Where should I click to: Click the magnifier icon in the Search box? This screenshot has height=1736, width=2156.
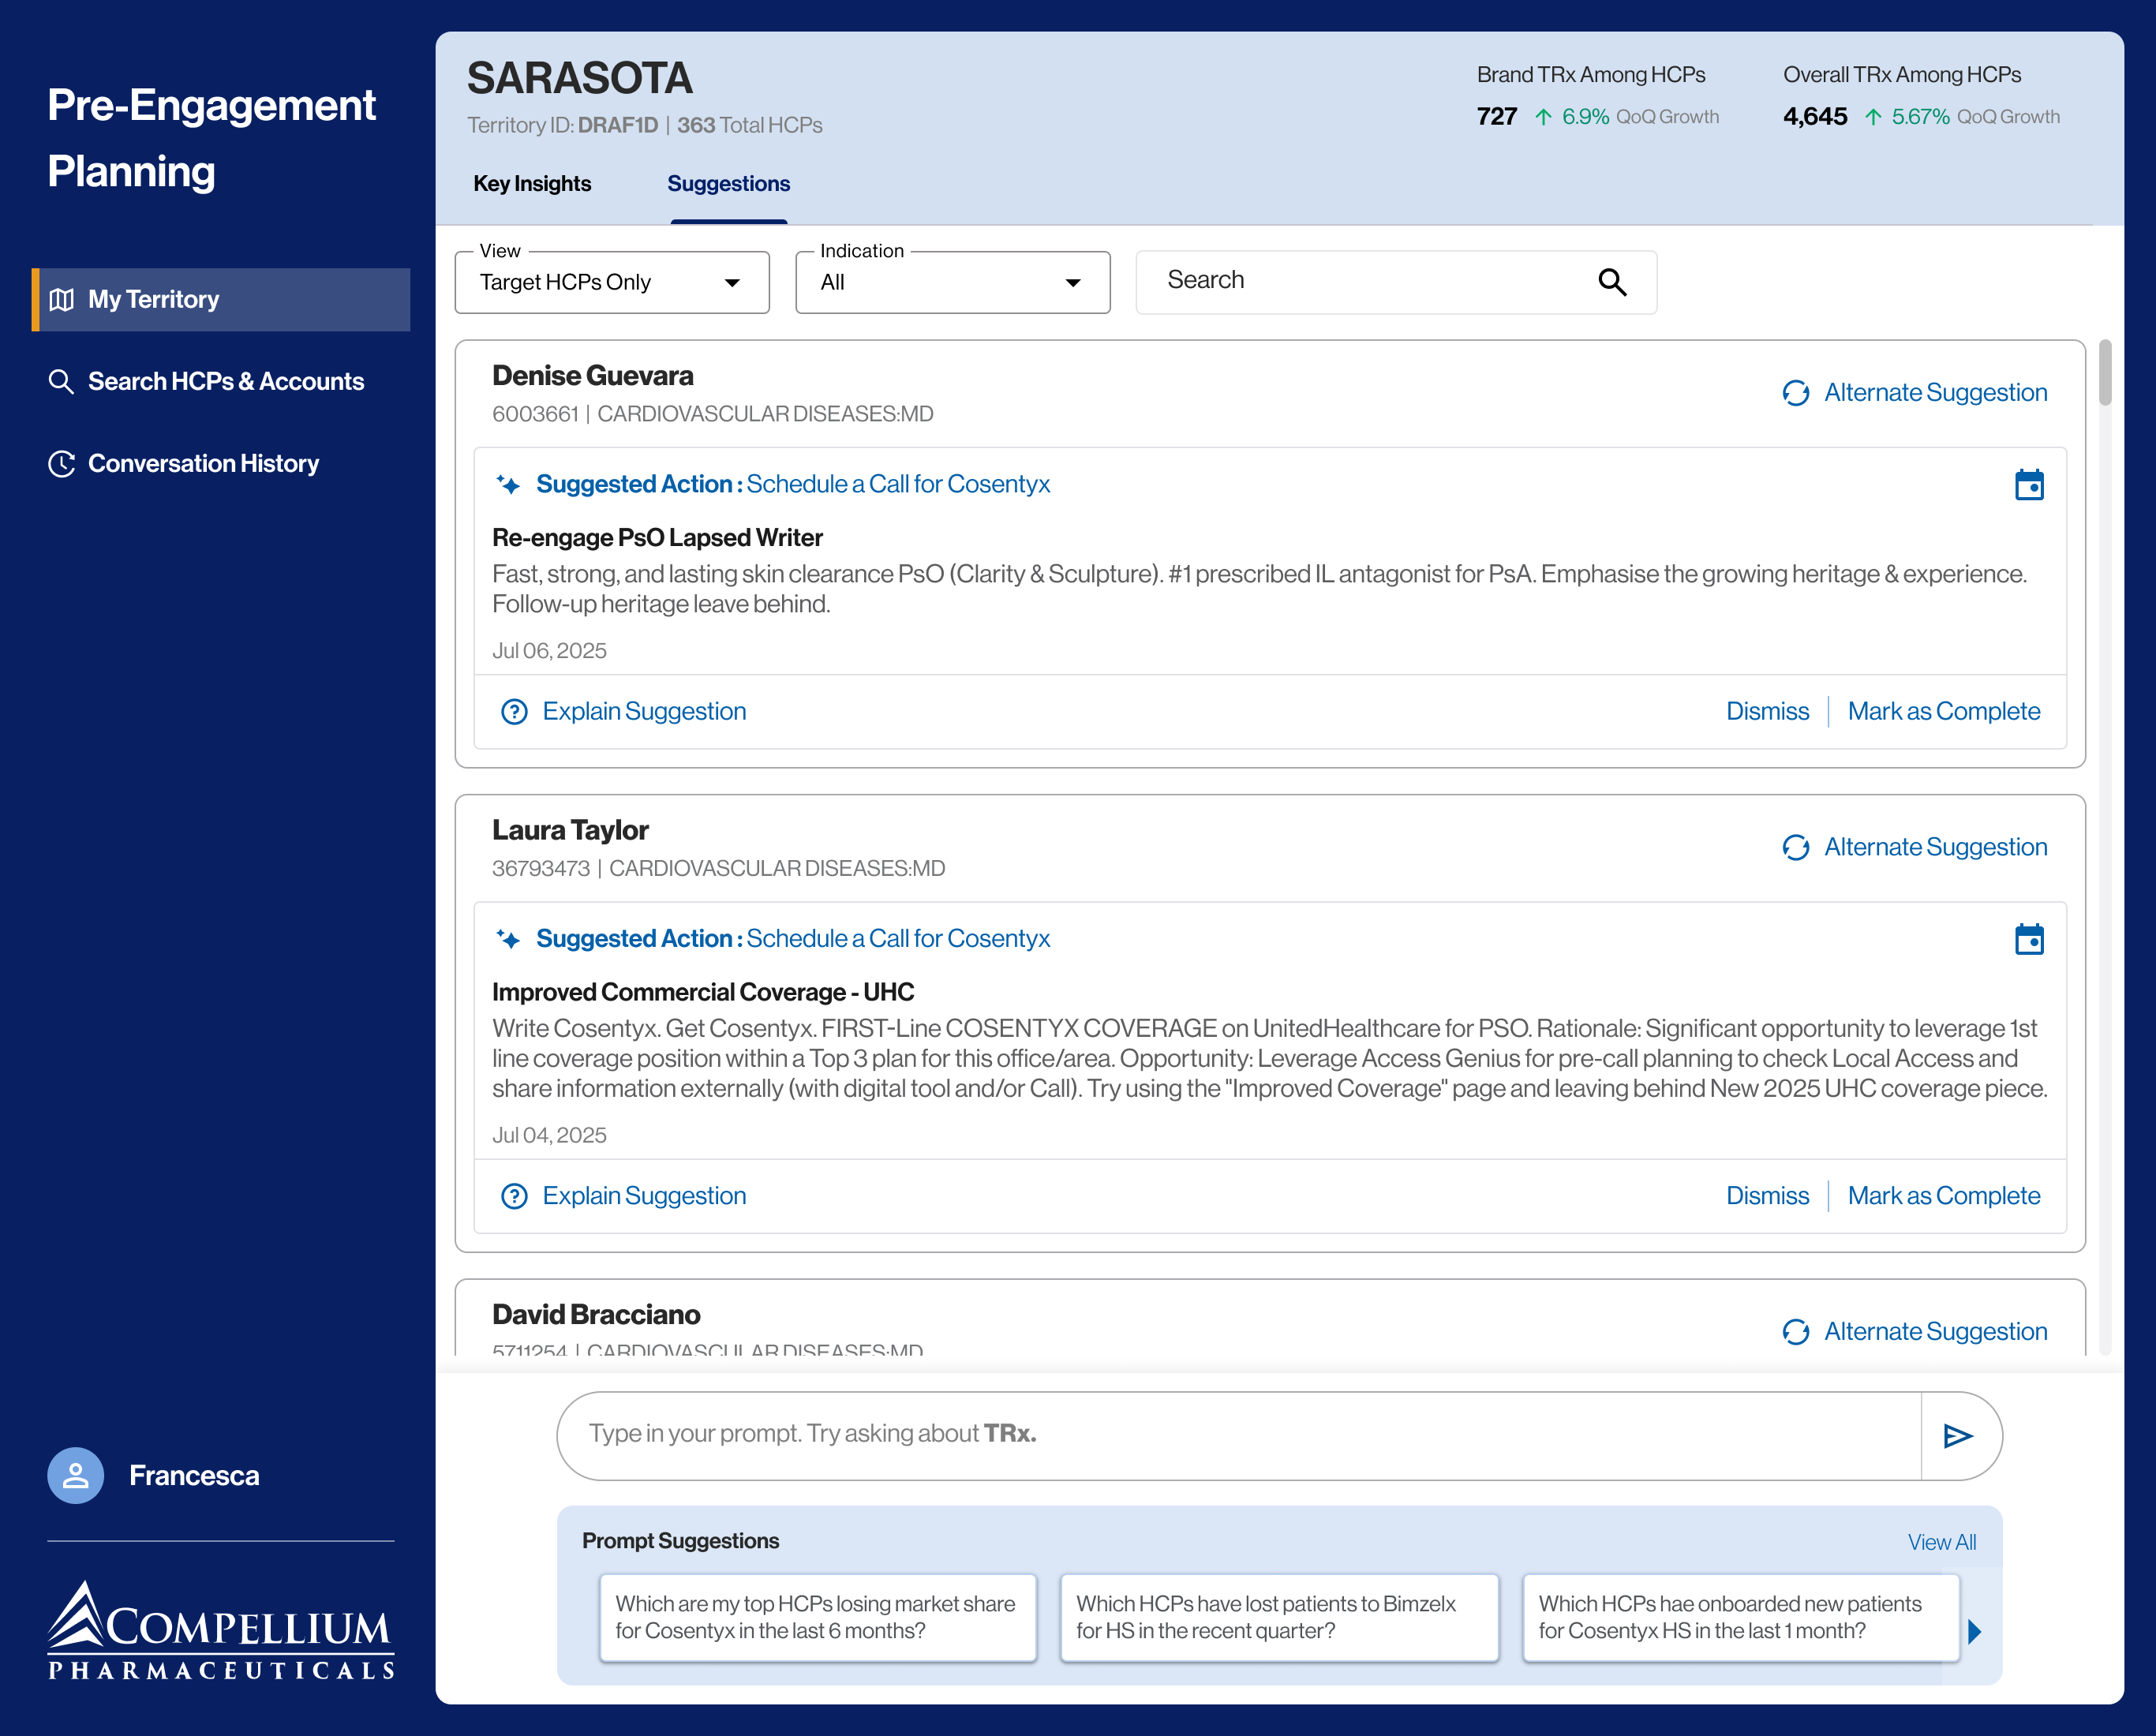click(x=1612, y=281)
